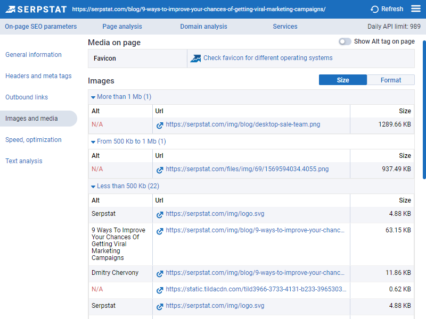Open the hamburger menu icon
This screenshot has height=319, width=426.
(x=416, y=9)
